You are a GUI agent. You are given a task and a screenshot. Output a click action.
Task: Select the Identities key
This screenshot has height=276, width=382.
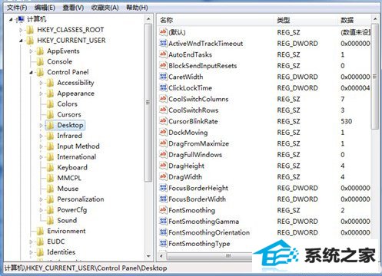(x=61, y=252)
